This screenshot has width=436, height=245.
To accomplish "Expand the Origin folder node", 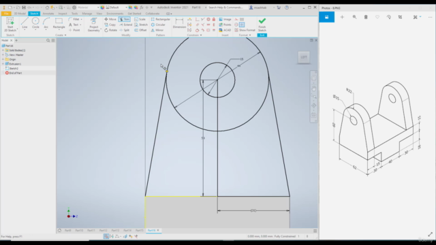I will coord(3,59).
